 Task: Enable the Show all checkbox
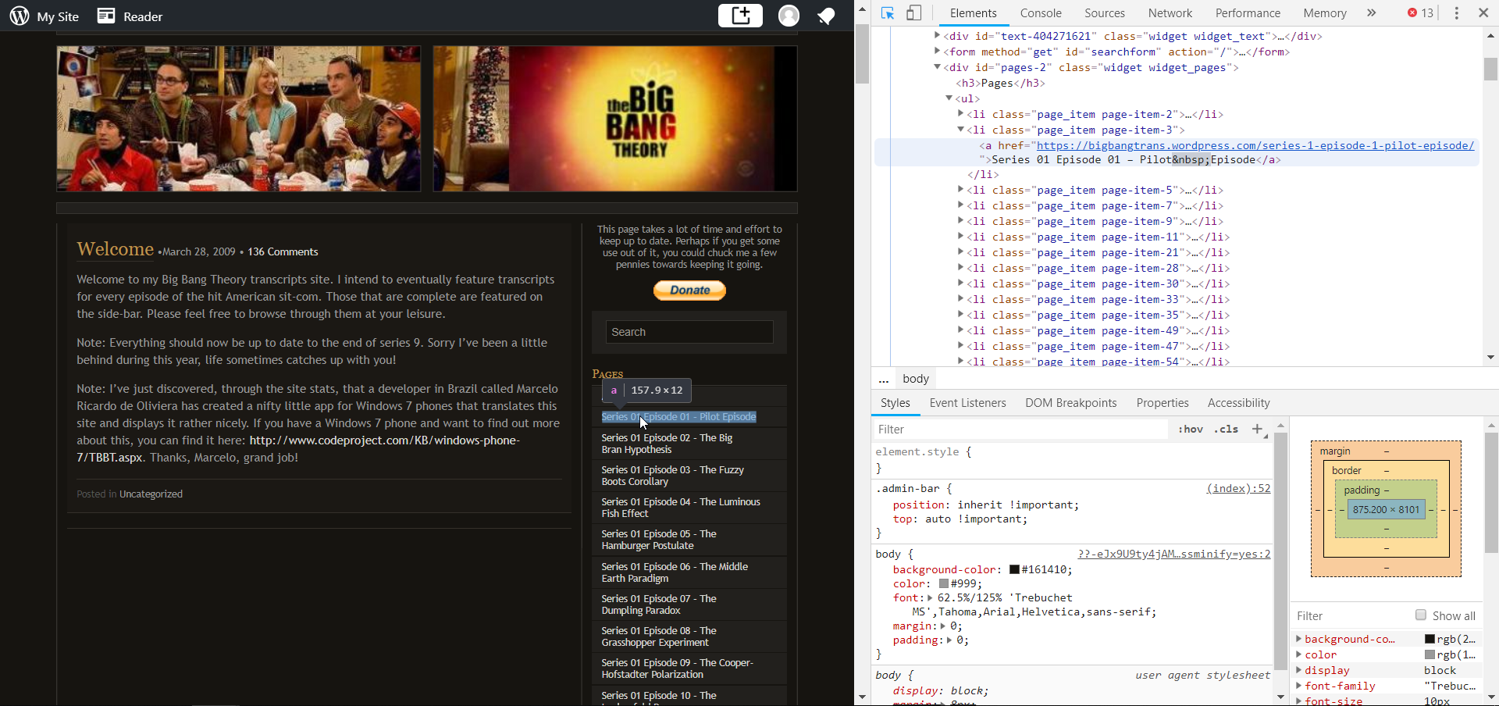[1421, 615]
